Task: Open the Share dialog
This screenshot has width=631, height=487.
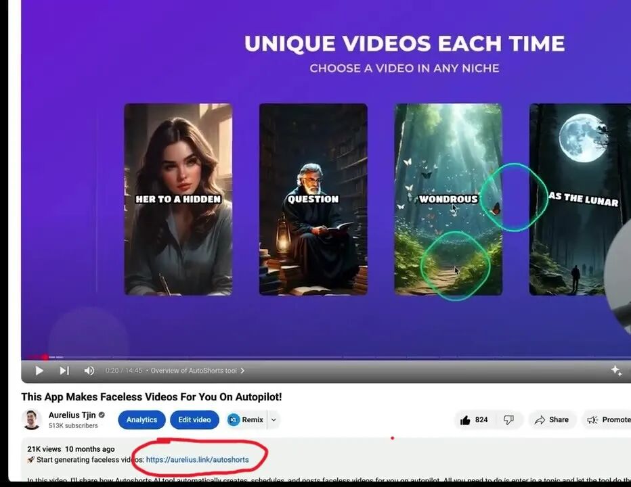Action: click(x=552, y=420)
